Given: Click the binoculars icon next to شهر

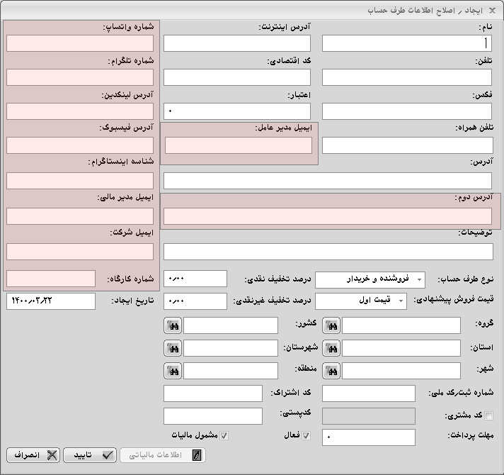Looking at the screenshot, I should click(331, 371).
